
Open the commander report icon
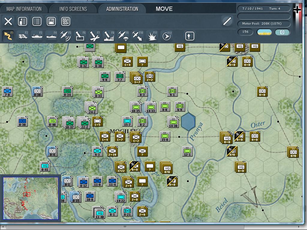22,21
